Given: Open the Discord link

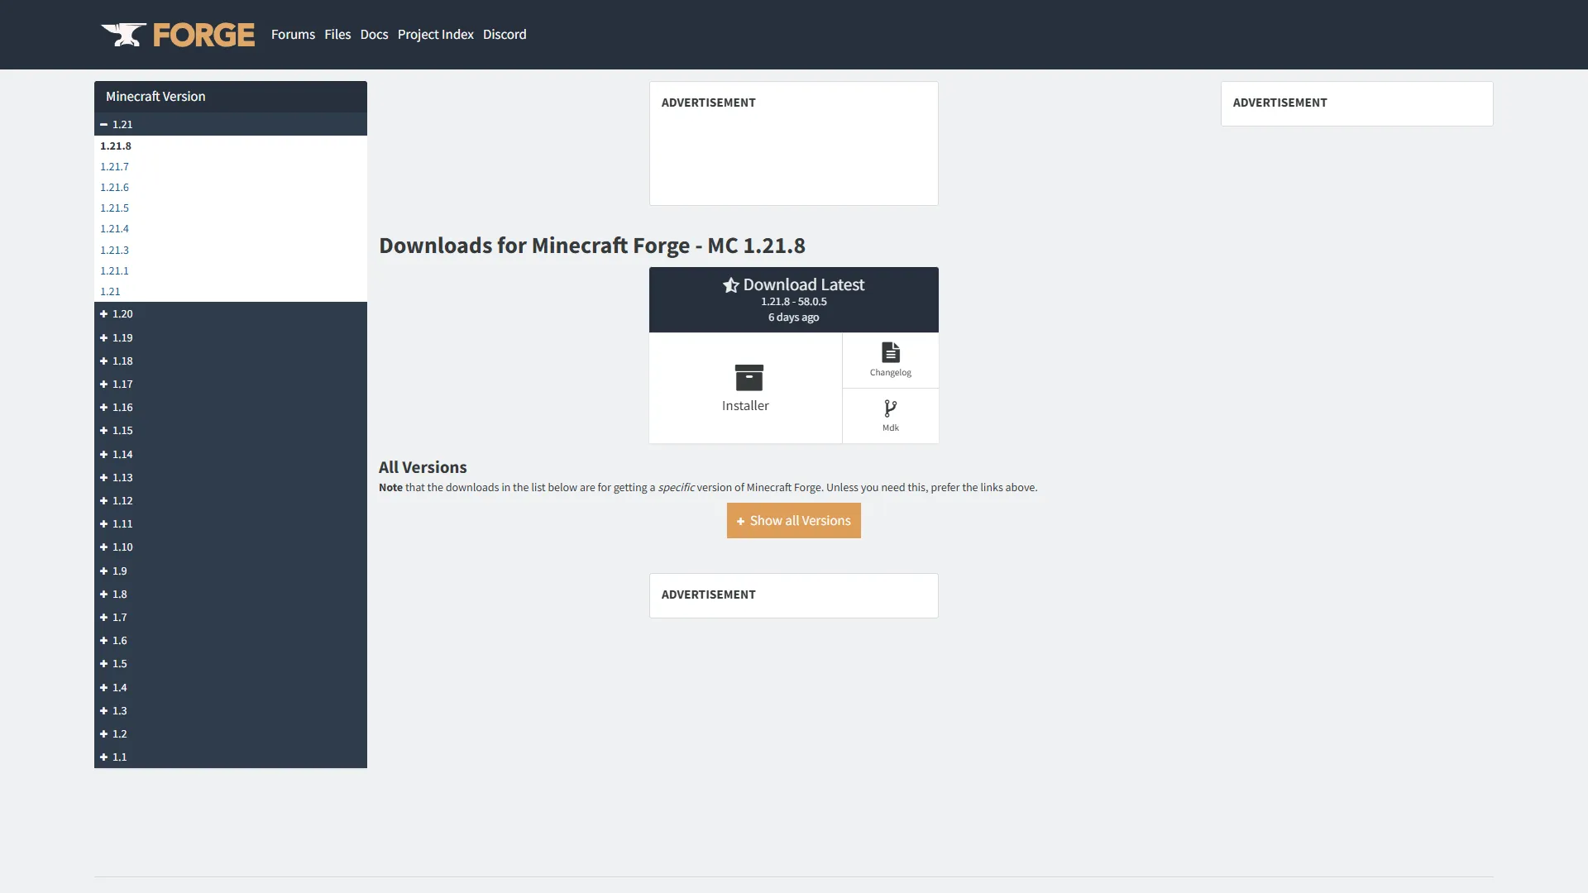Looking at the screenshot, I should pyautogui.click(x=505, y=34).
